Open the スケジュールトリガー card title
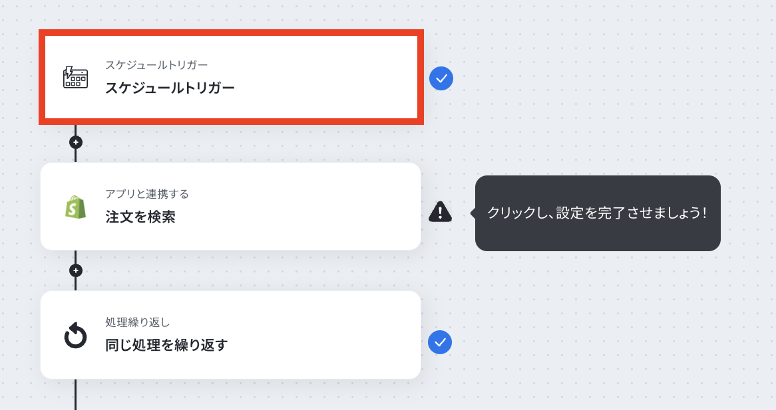 pyautogui.click(x=170, y=88)
